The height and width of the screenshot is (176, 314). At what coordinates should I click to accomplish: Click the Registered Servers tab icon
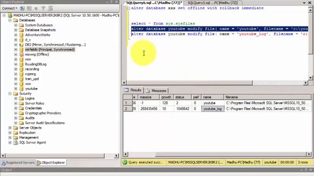3,163
